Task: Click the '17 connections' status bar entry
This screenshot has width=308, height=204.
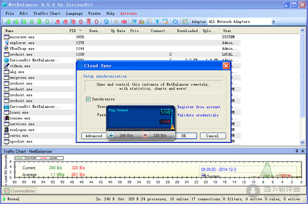Action: click(206, 199)
